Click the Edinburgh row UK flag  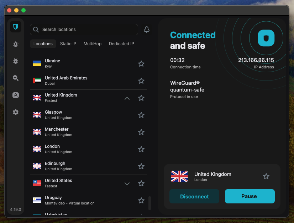click(x=37, y=166)
